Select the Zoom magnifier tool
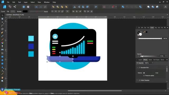Image resolution: width=169 pixels, height=95 pixels. [x=2, y=81]
